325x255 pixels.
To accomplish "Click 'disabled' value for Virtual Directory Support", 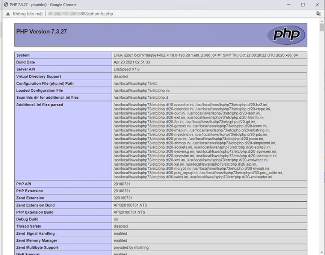I will click(x=121, y=76).
